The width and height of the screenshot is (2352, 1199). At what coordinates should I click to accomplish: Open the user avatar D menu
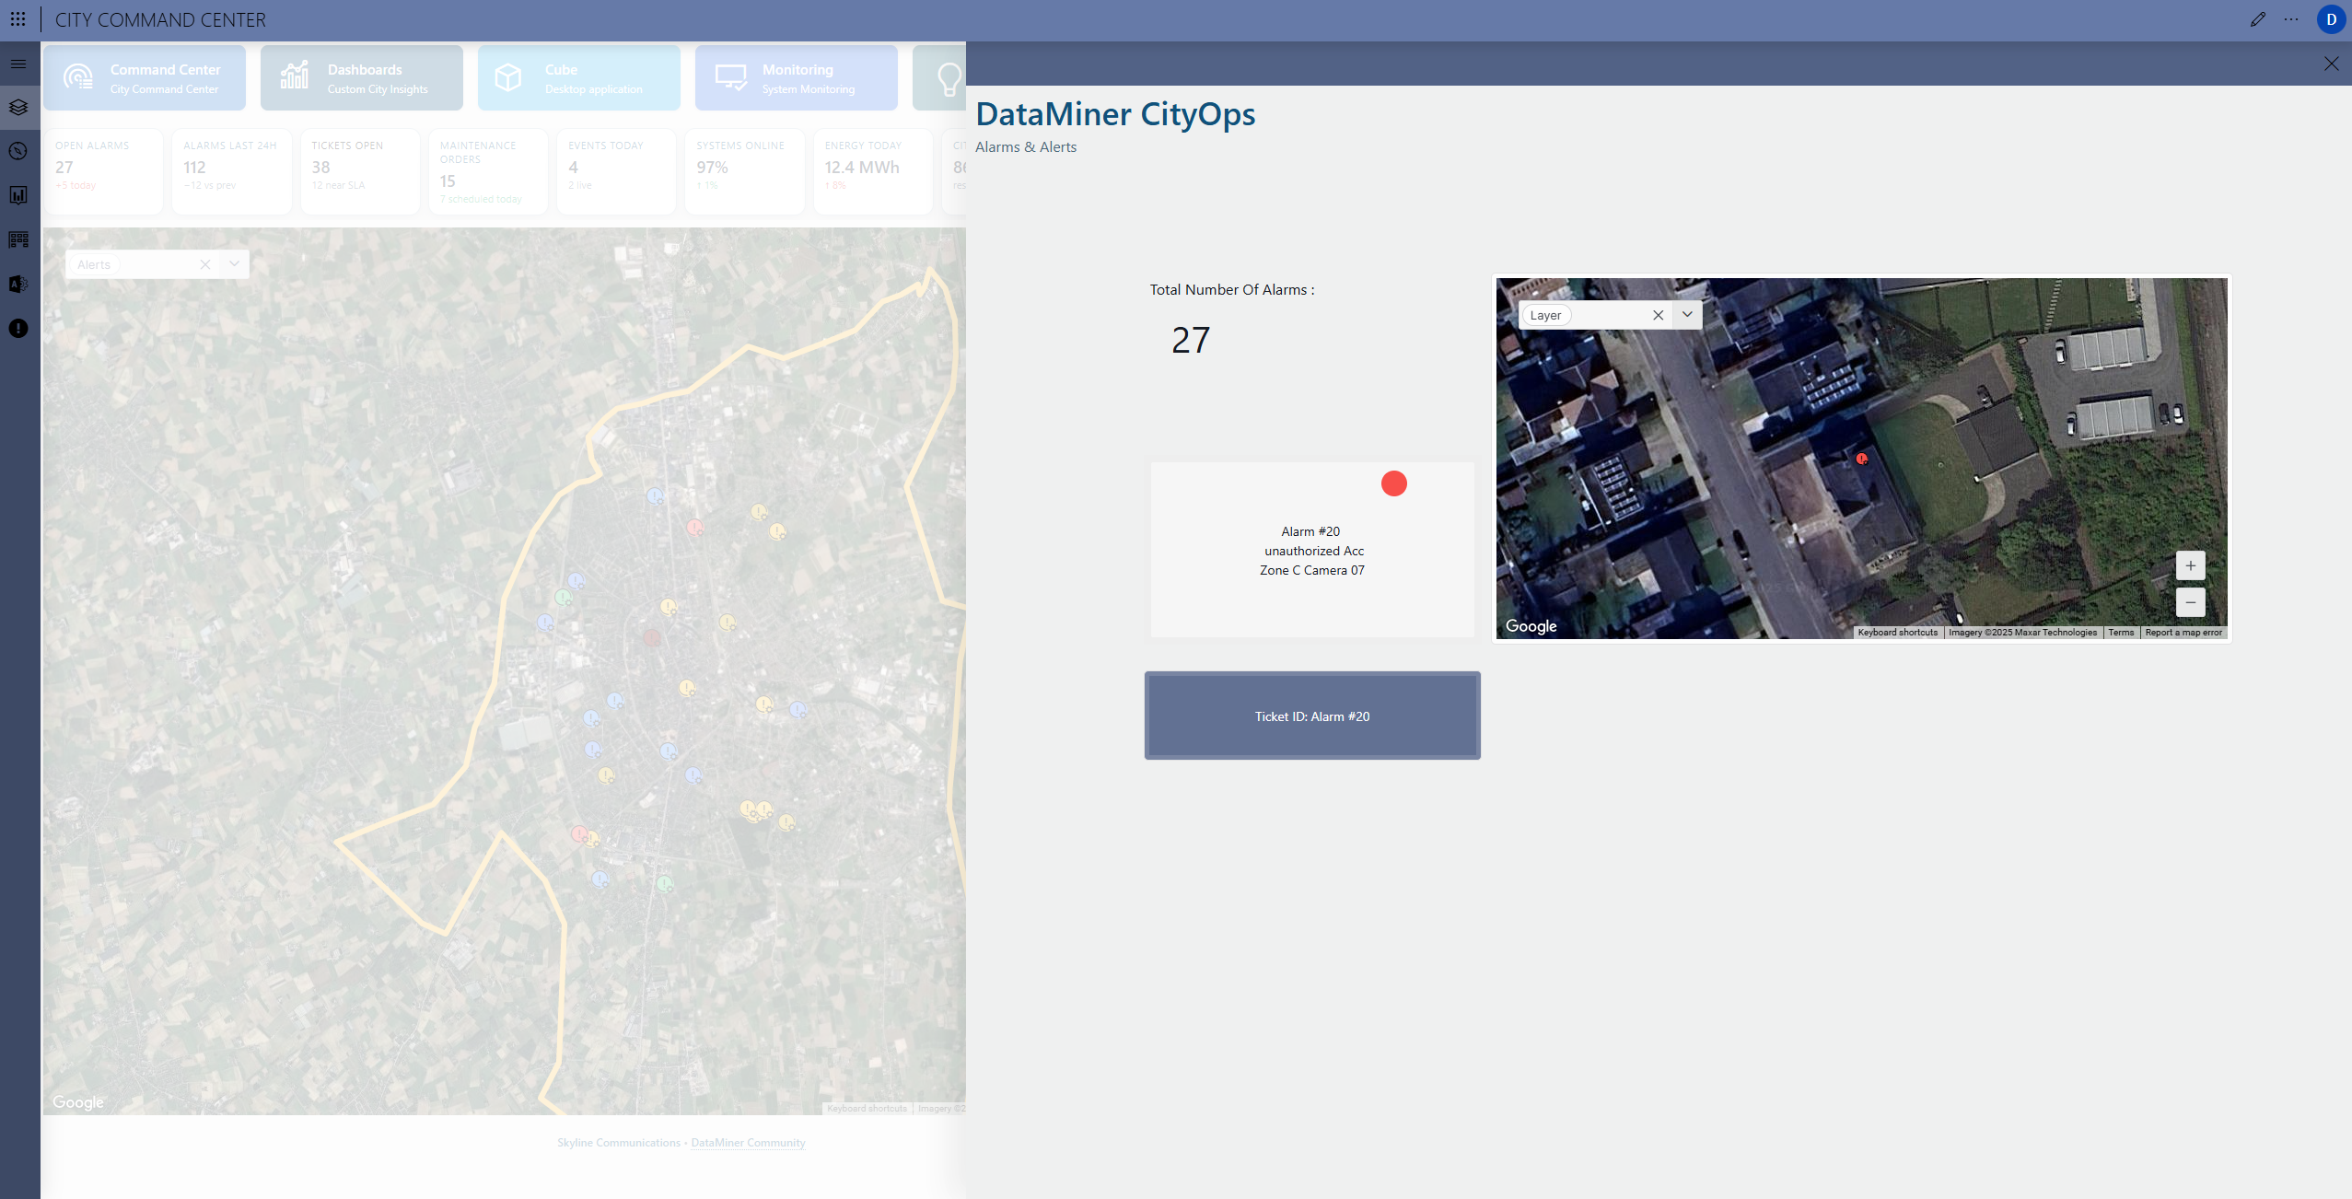2331,19
